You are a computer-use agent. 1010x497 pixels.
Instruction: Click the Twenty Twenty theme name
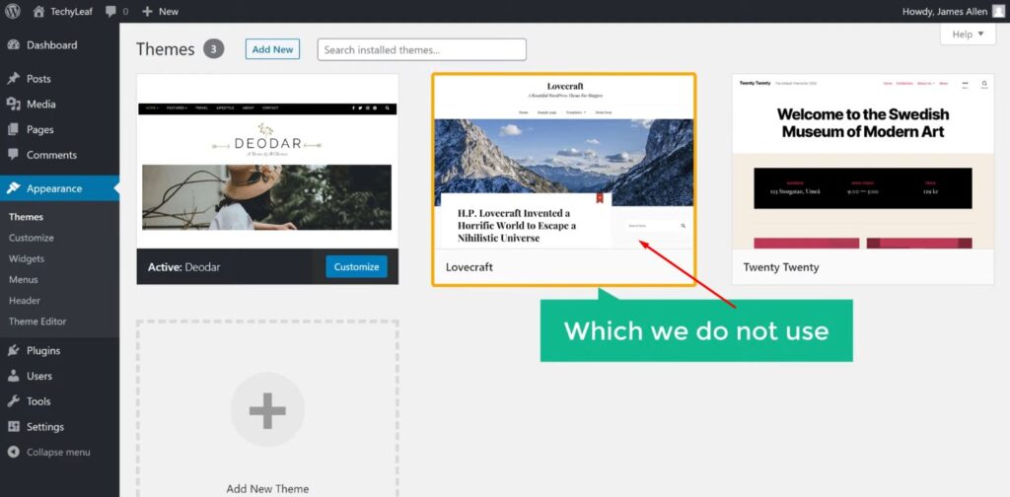(781, 266)
